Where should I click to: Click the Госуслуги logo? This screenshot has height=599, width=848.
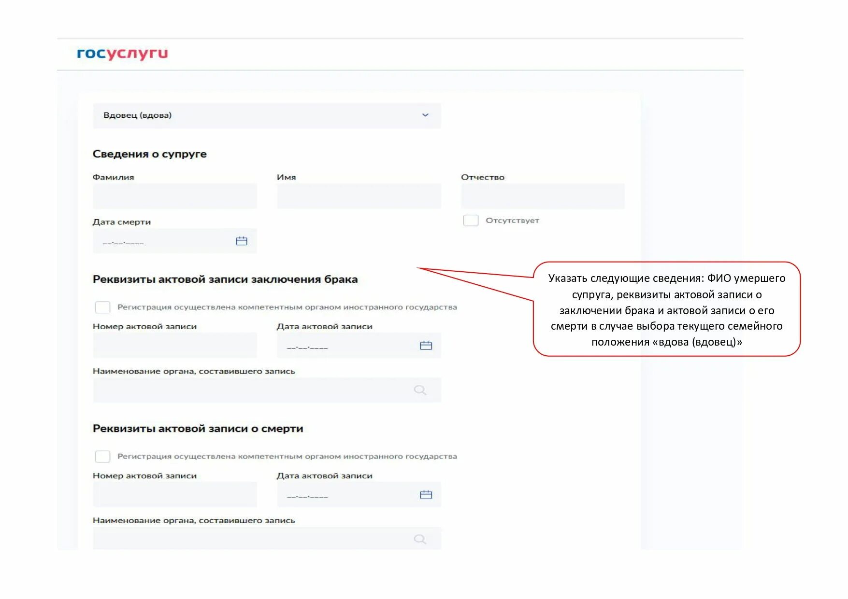122,54
